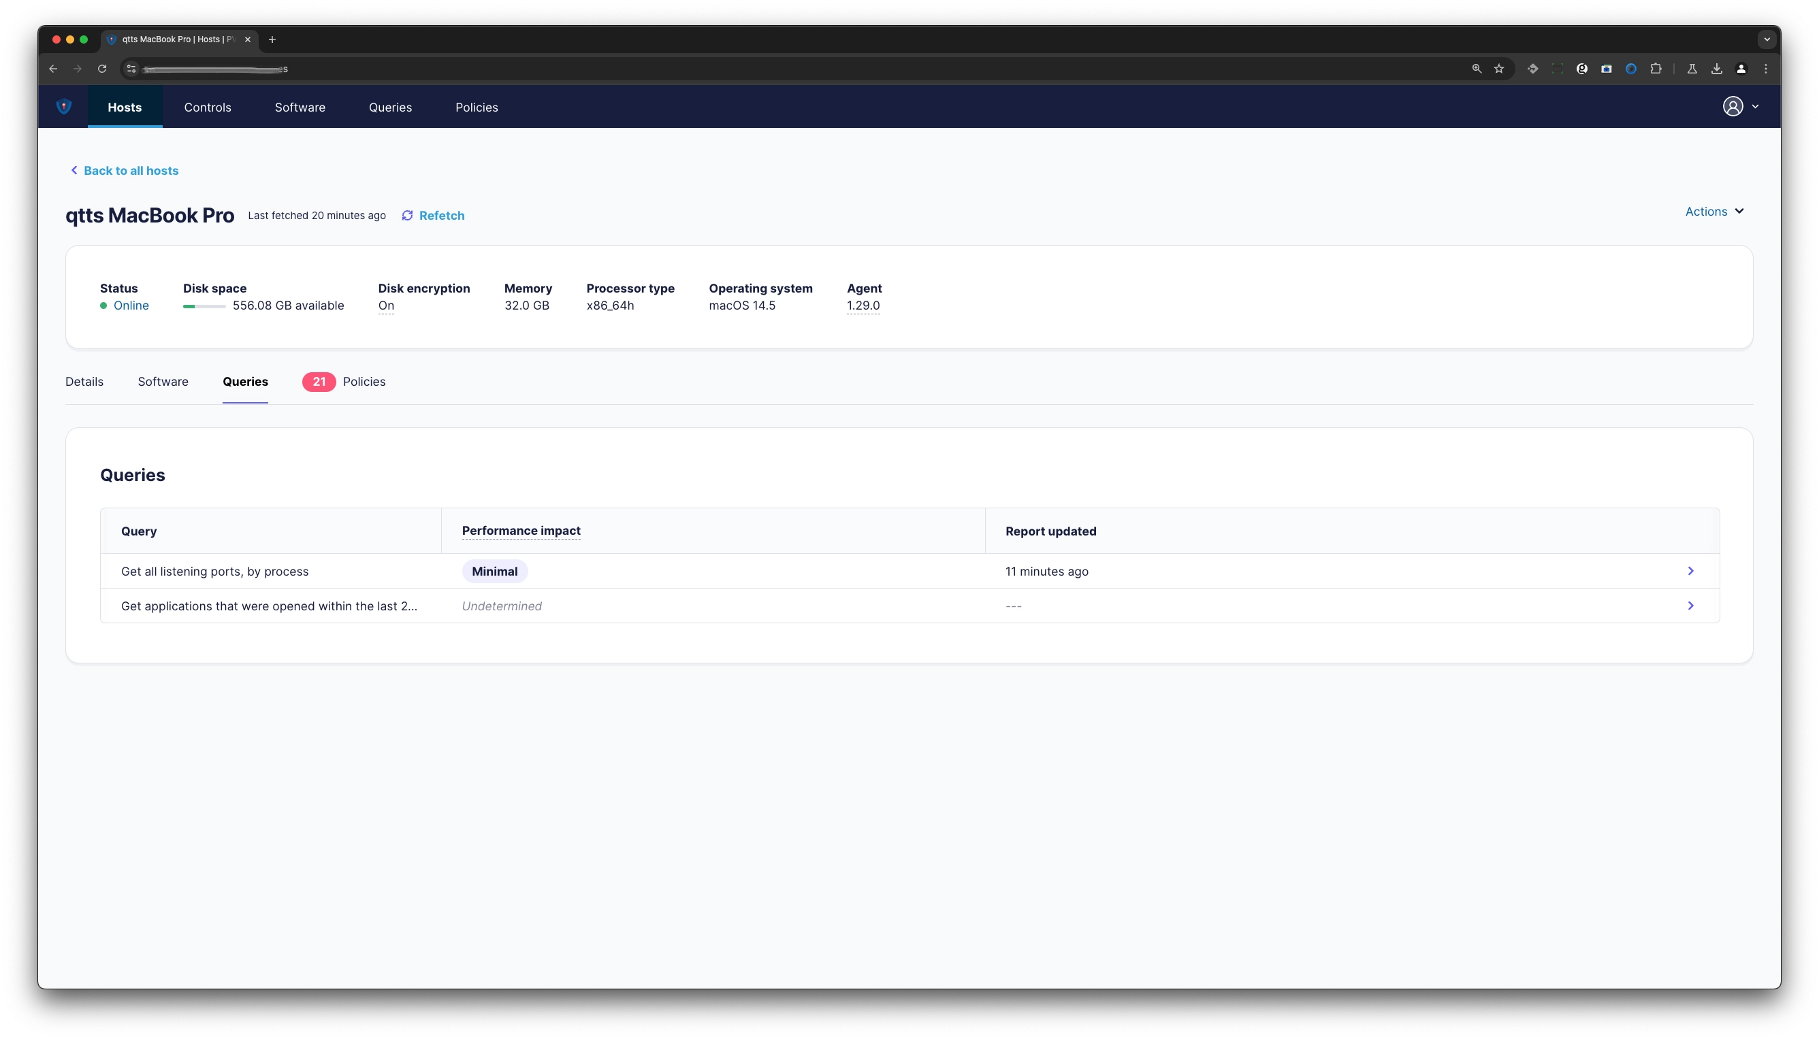Open the opened applications query row chevron

click(x=1690, y=606)
